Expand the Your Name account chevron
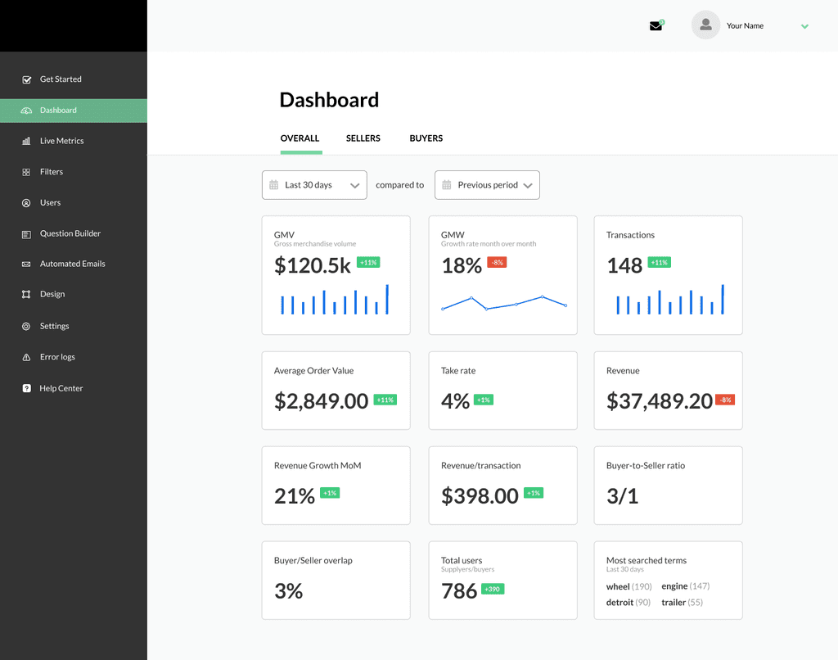The image size is (838, 660). point(804,26)
